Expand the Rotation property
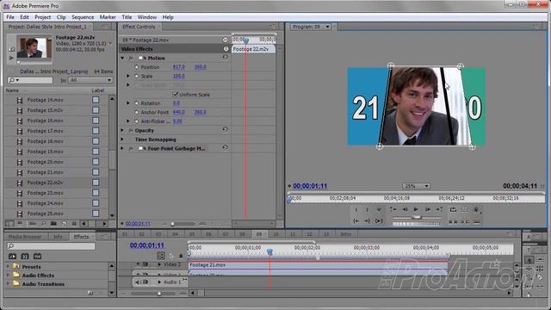 click(x=128, y=103)
